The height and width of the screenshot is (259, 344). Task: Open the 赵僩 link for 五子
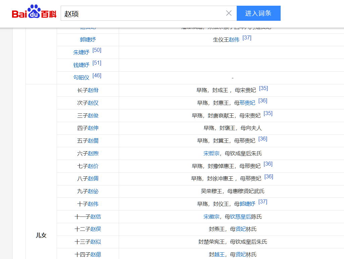coord(93,141)
